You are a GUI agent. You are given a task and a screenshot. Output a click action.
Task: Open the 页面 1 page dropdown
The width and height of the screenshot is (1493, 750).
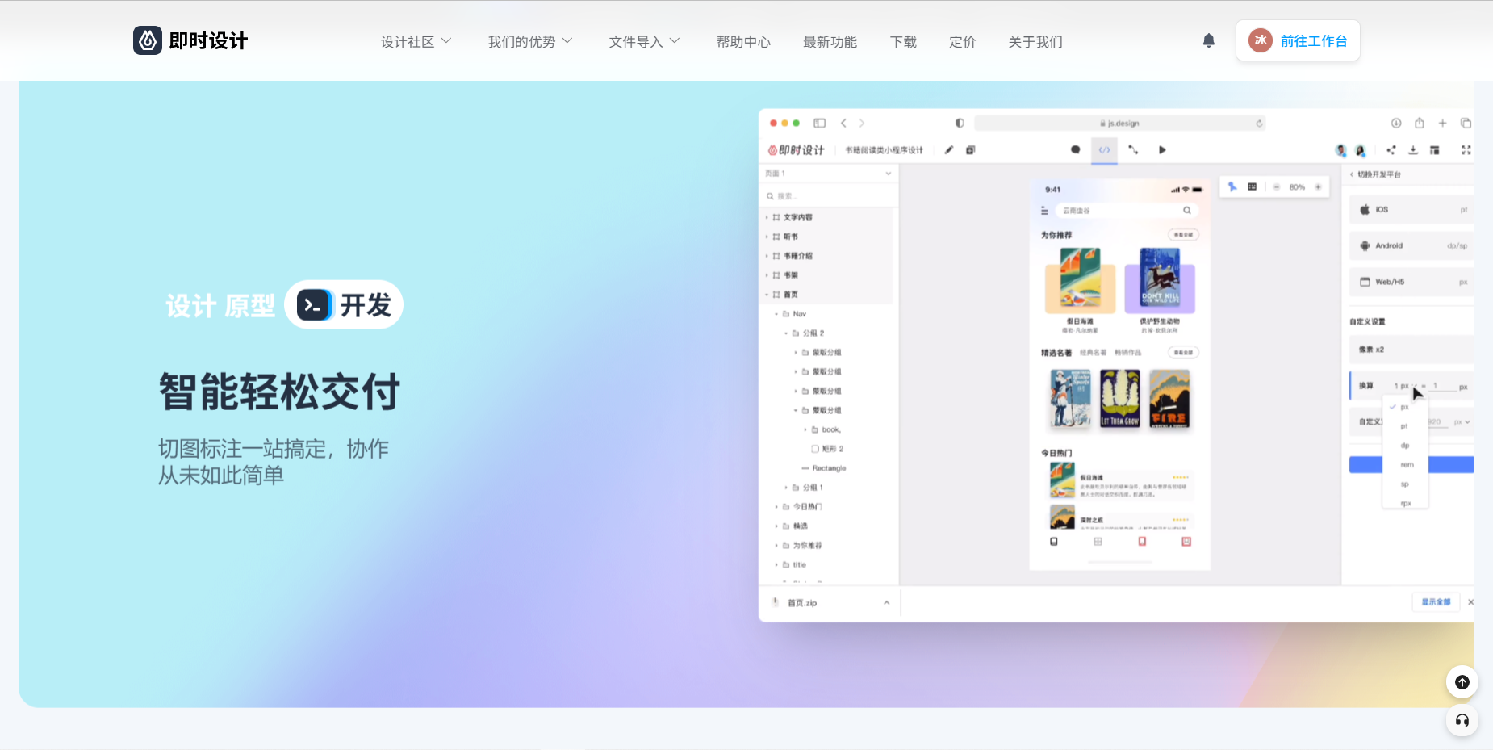pos(828,174)
